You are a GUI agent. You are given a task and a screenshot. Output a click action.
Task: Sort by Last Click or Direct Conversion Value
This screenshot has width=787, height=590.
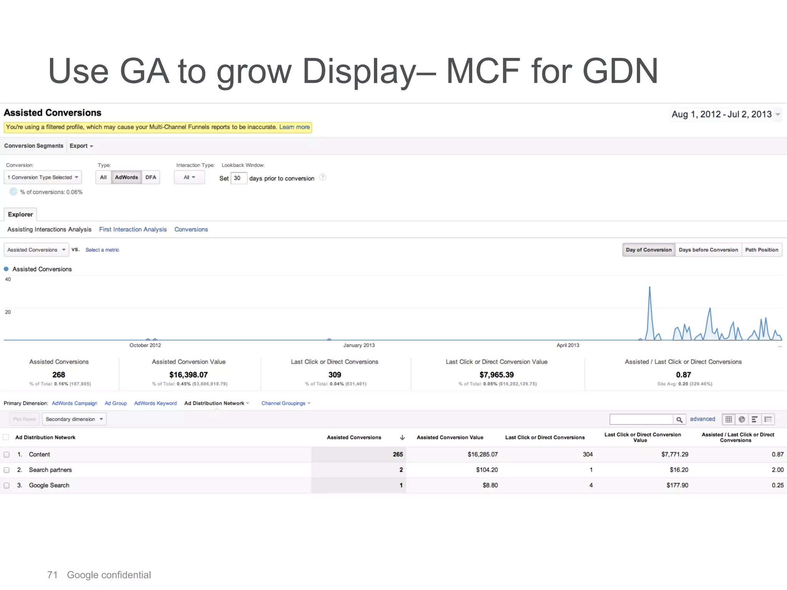643,438
